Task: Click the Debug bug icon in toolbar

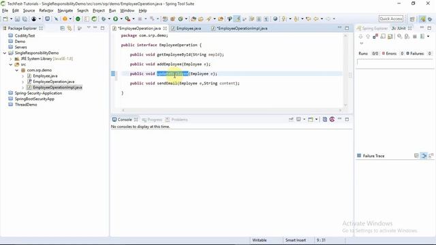Action: coord(104,19)
